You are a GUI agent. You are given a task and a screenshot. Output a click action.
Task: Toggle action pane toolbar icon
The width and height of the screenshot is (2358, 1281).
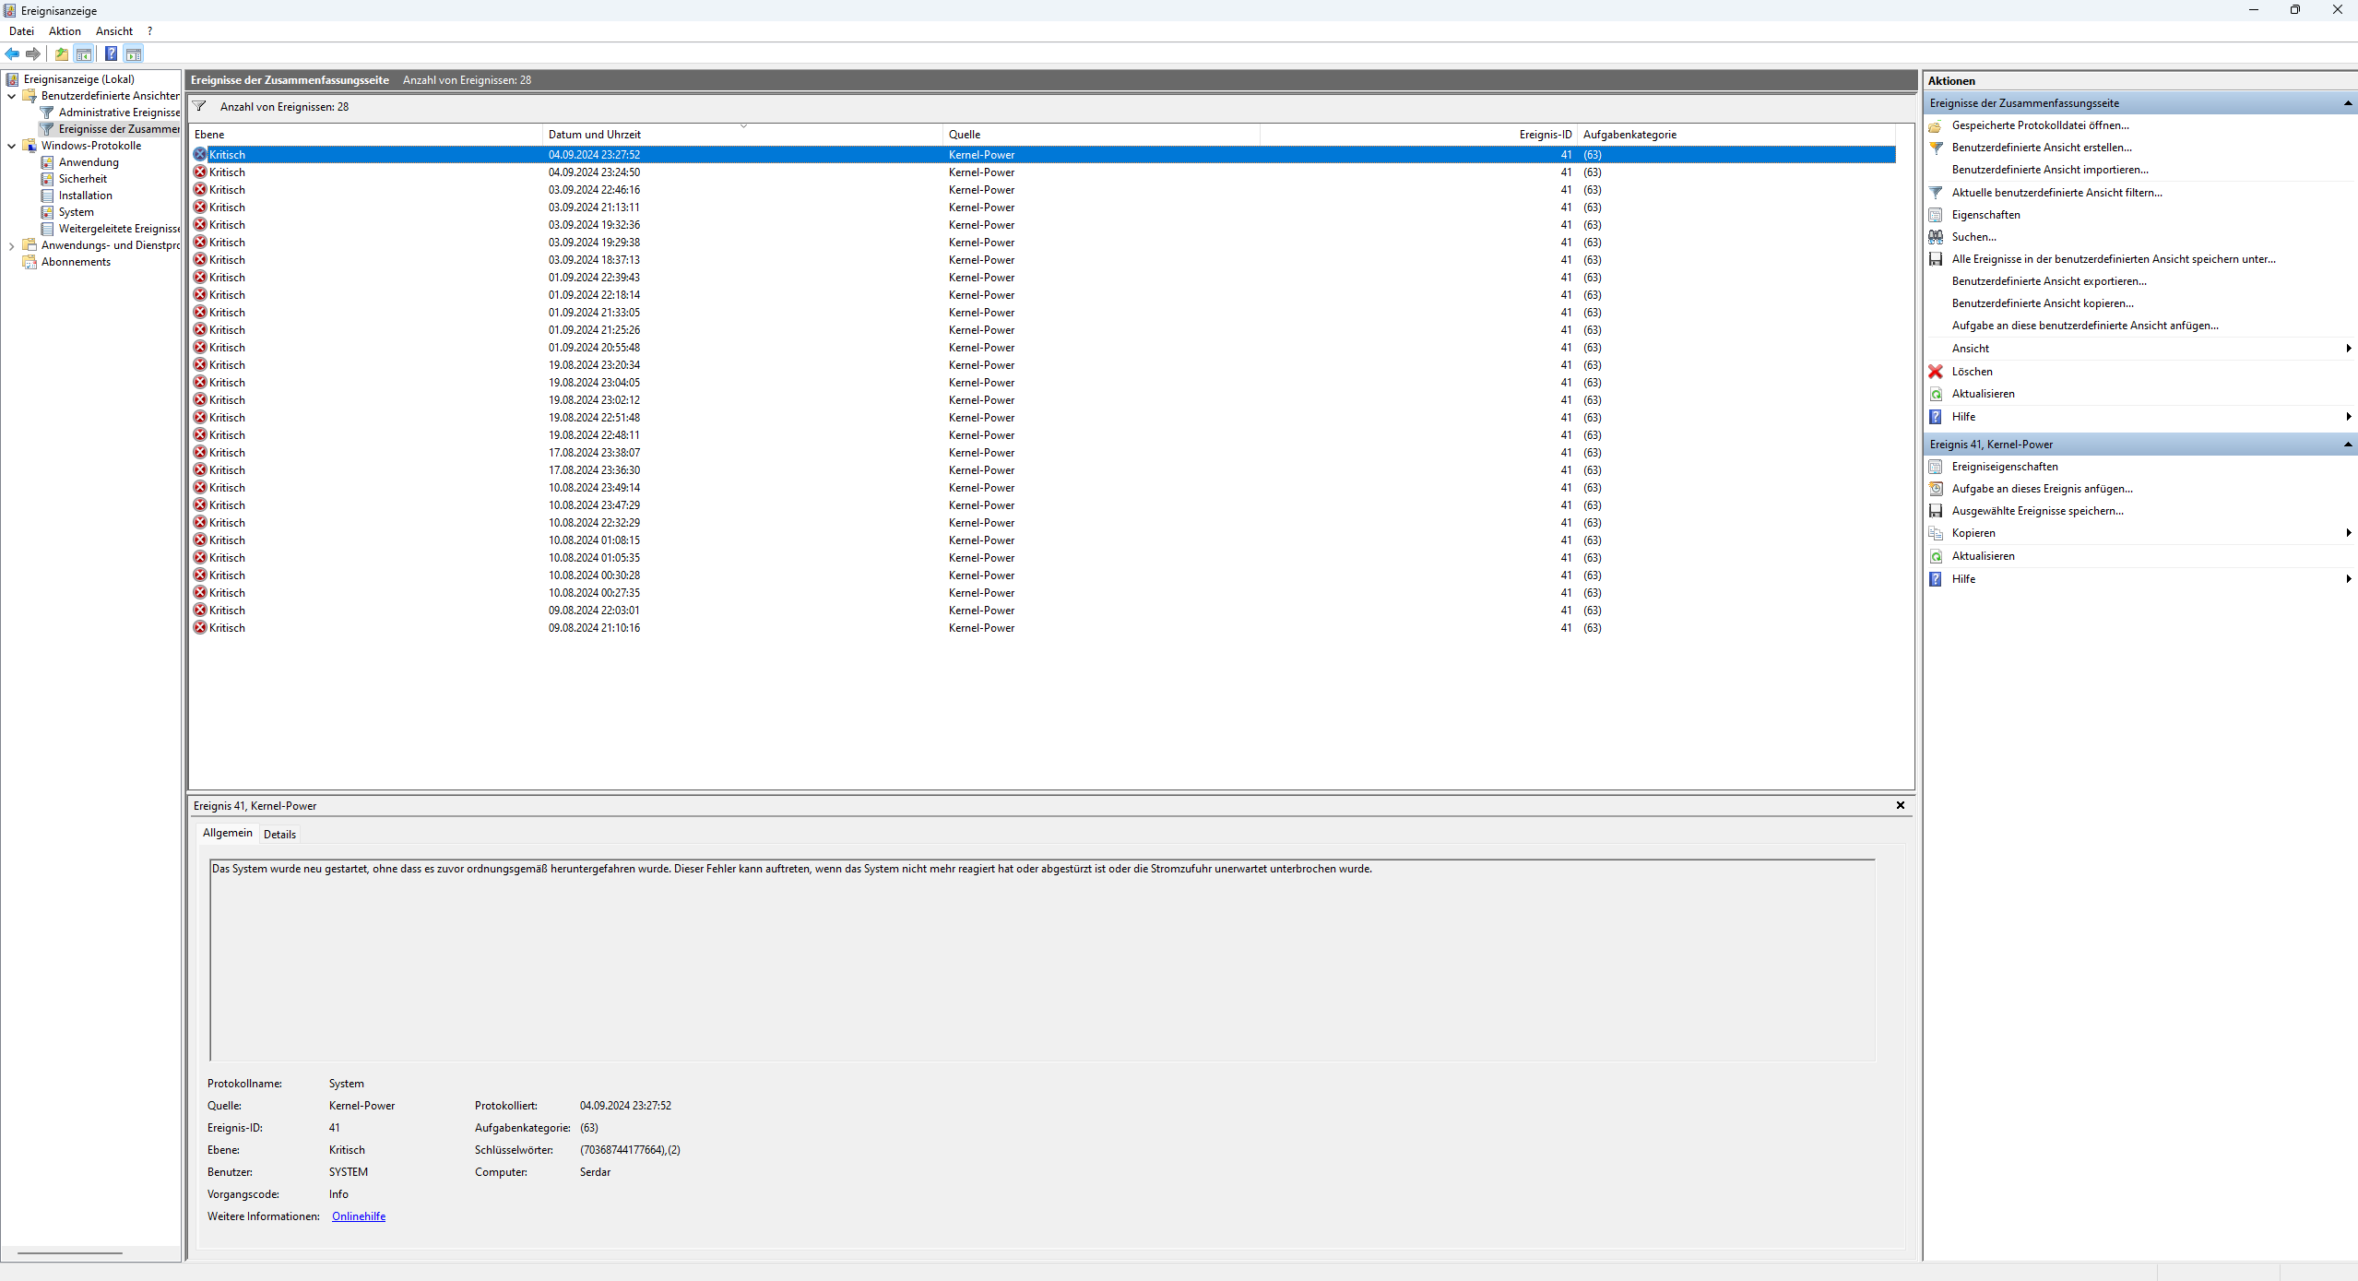click(134, 53)
